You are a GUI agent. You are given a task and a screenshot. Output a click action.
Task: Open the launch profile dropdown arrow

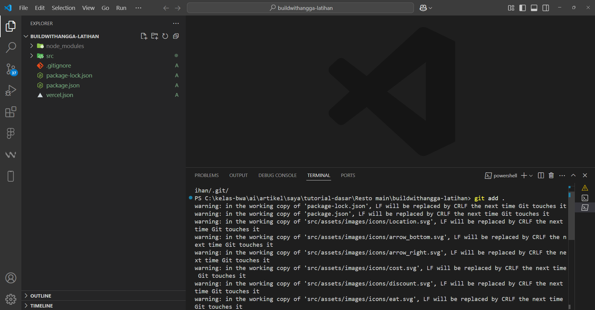click(531, 175)
